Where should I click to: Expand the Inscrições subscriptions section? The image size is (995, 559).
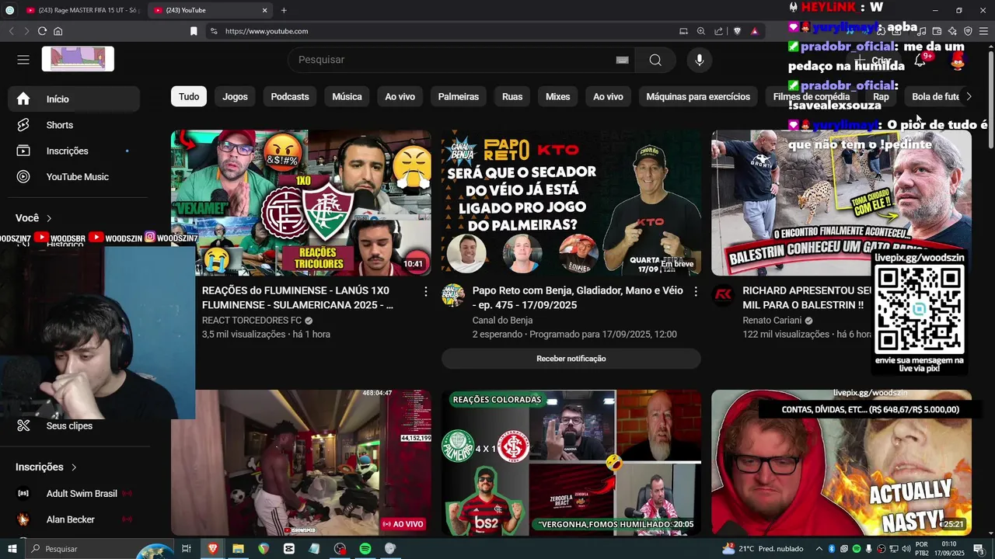[x=46, y=467]
